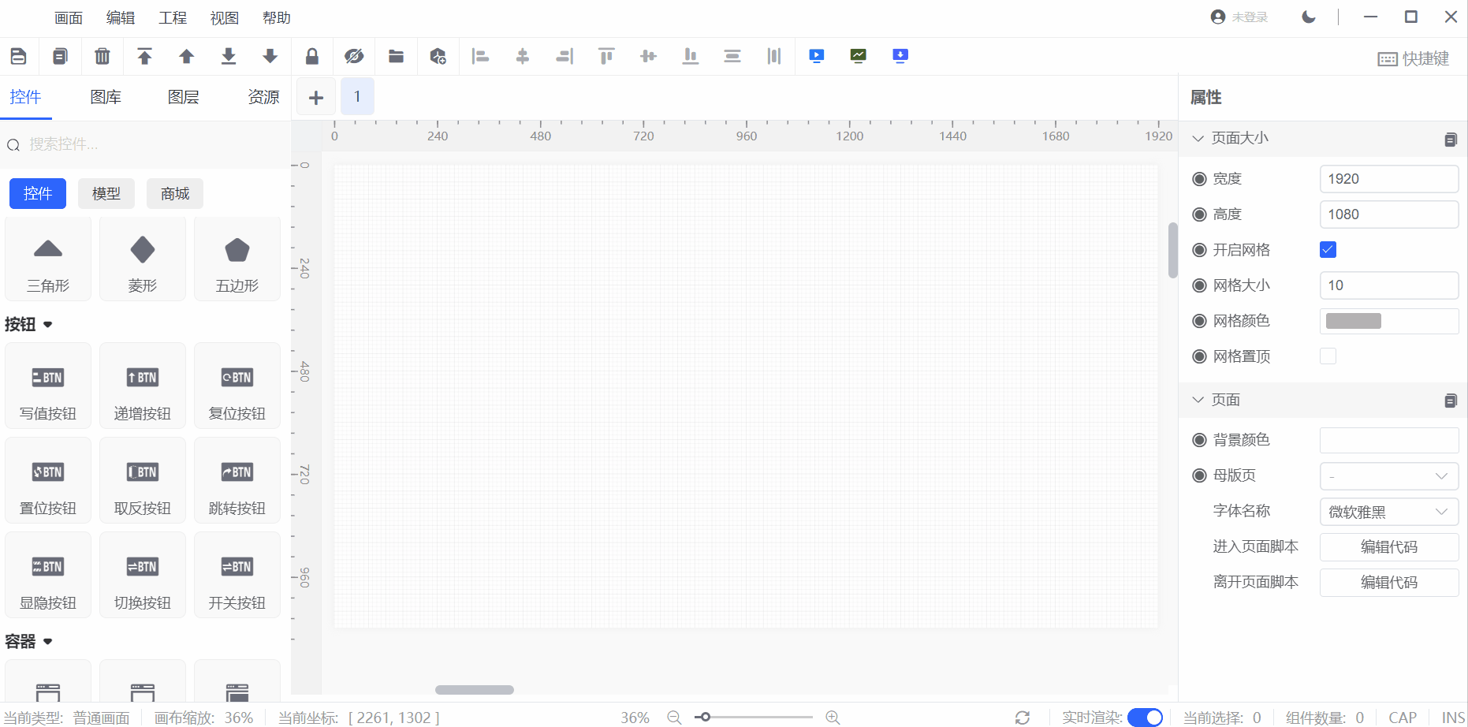Click the bring to top arrow icon
The width and height of the screenshot is (1468, 727).
(x=144, y=56)
